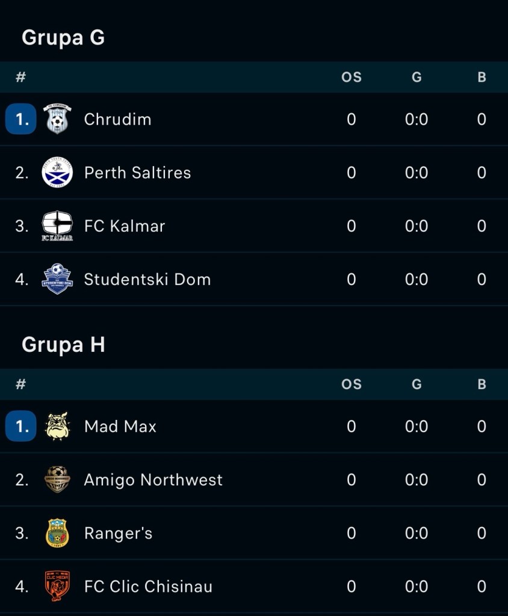This screenshot has height=616, width=508.
Task: Open the Chrudim team crest
Action: (x=57, y=119)
